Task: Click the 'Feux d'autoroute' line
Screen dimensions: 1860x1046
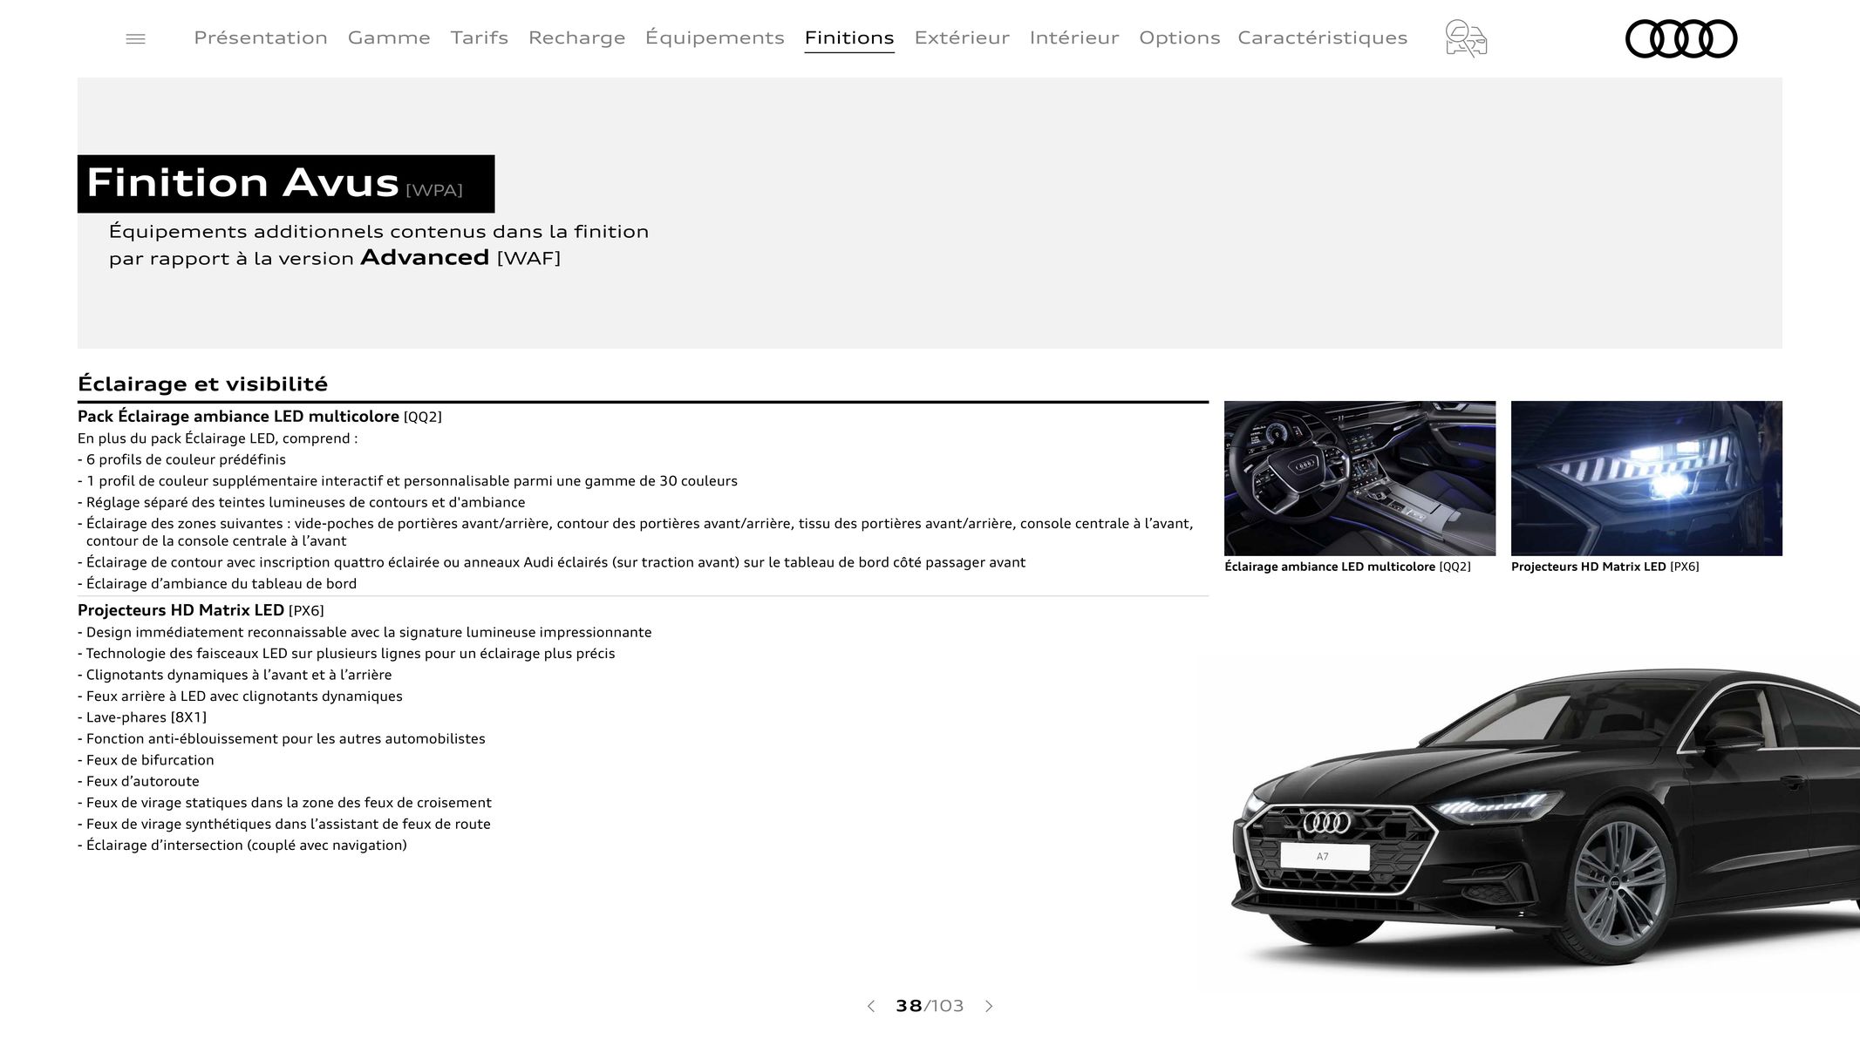Action: click(139, 781)
